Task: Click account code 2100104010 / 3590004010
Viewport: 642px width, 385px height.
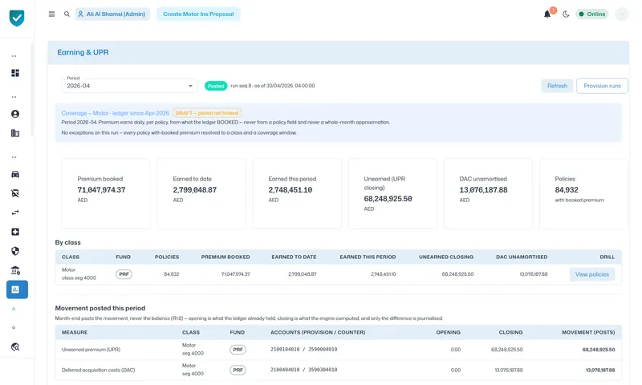Action: [304, 350]
